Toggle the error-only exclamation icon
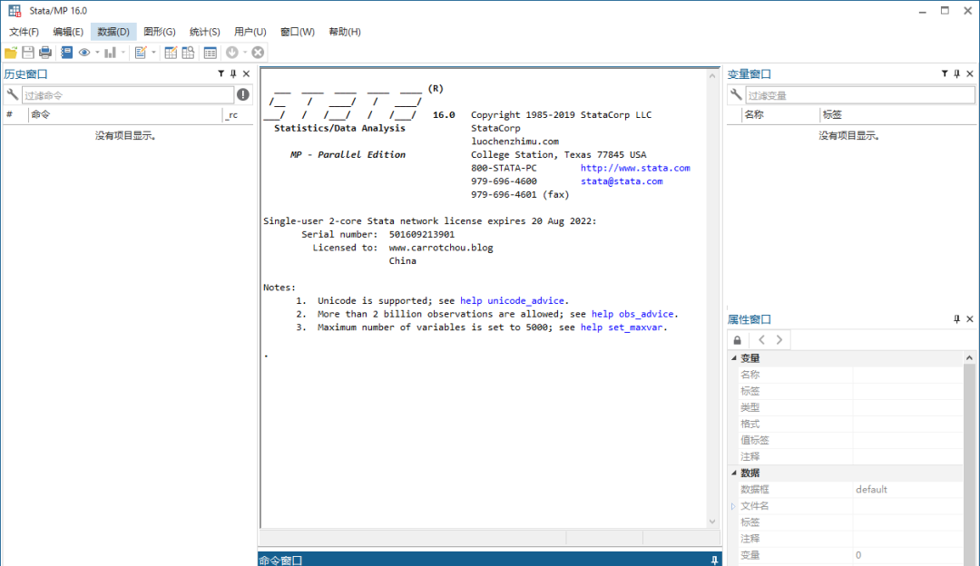The image size is (980, 566). coord(243,95)
